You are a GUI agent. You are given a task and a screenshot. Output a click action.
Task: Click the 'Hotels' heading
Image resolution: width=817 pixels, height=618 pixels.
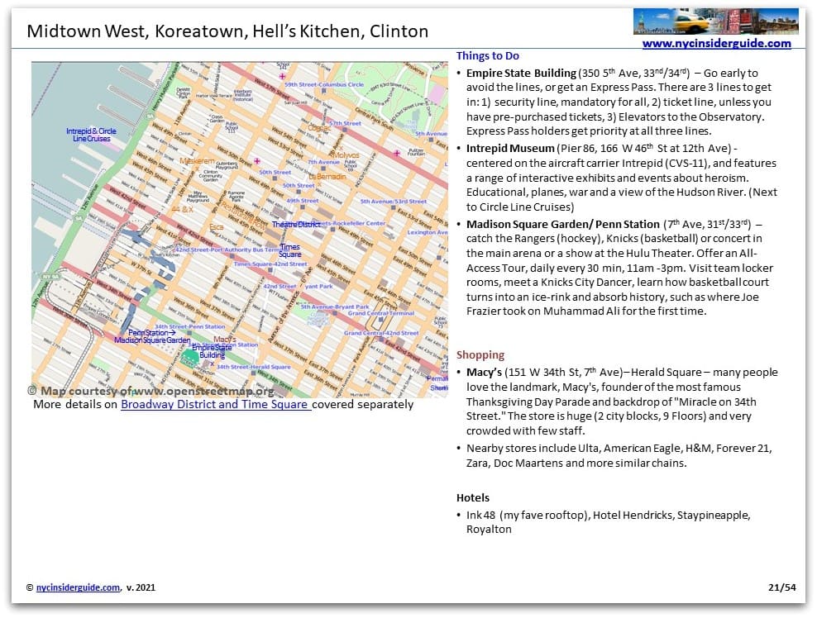tap(473, 497)
